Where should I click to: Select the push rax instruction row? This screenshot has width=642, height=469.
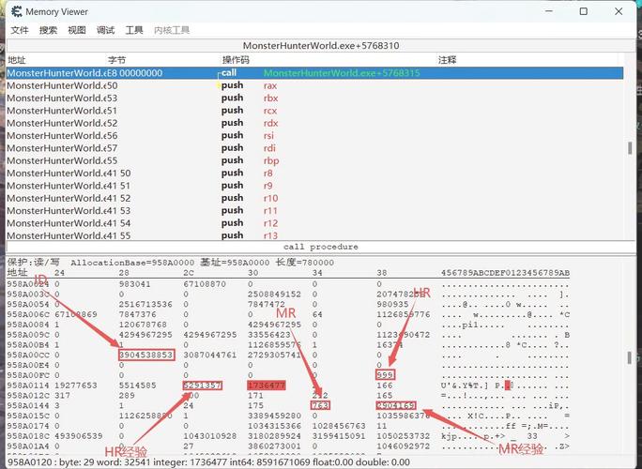click(314, 85)
